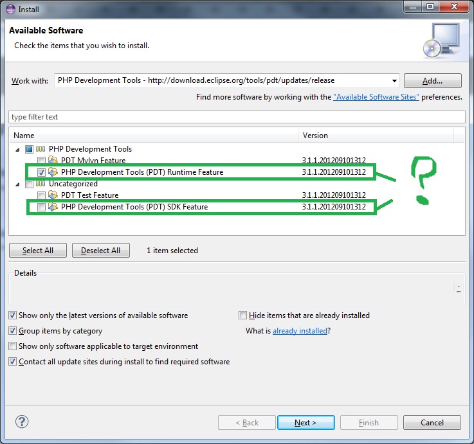
Task: Check the Uncategorized category checkbox
Action: [30, 184]
